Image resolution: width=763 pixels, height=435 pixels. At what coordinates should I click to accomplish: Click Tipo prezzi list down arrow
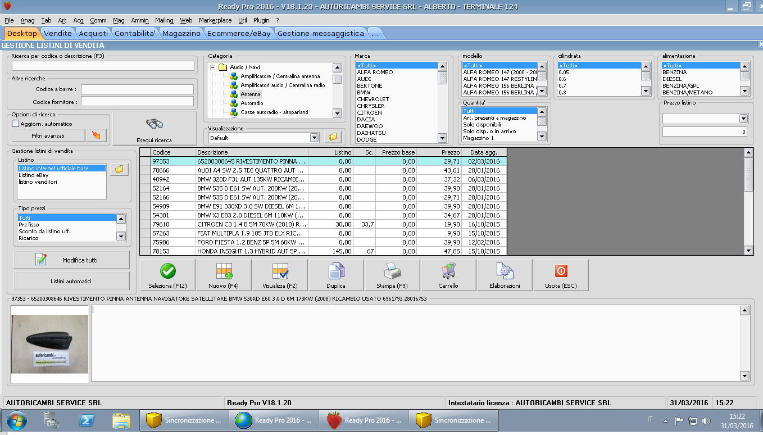[121, 237]
